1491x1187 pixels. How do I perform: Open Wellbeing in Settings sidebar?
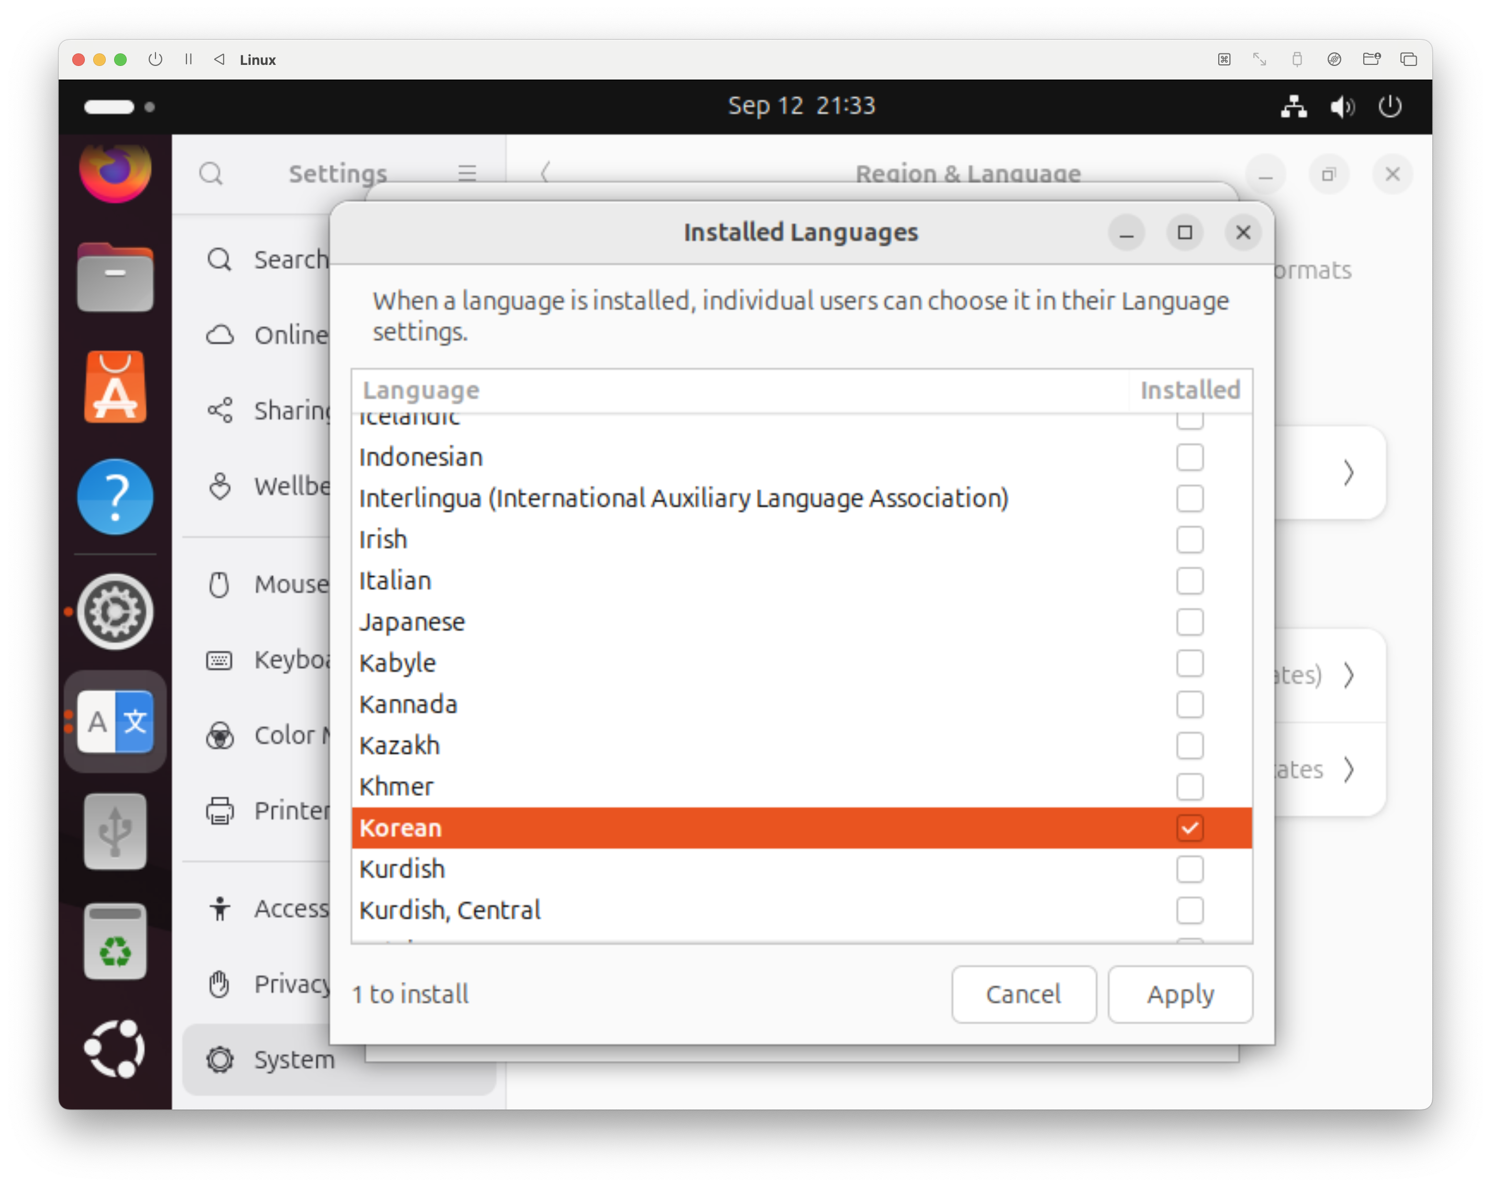click(x=269, y=486)
